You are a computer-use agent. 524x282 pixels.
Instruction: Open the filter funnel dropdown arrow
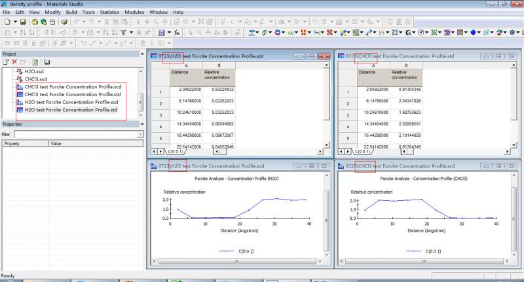(x=132, y=33)
